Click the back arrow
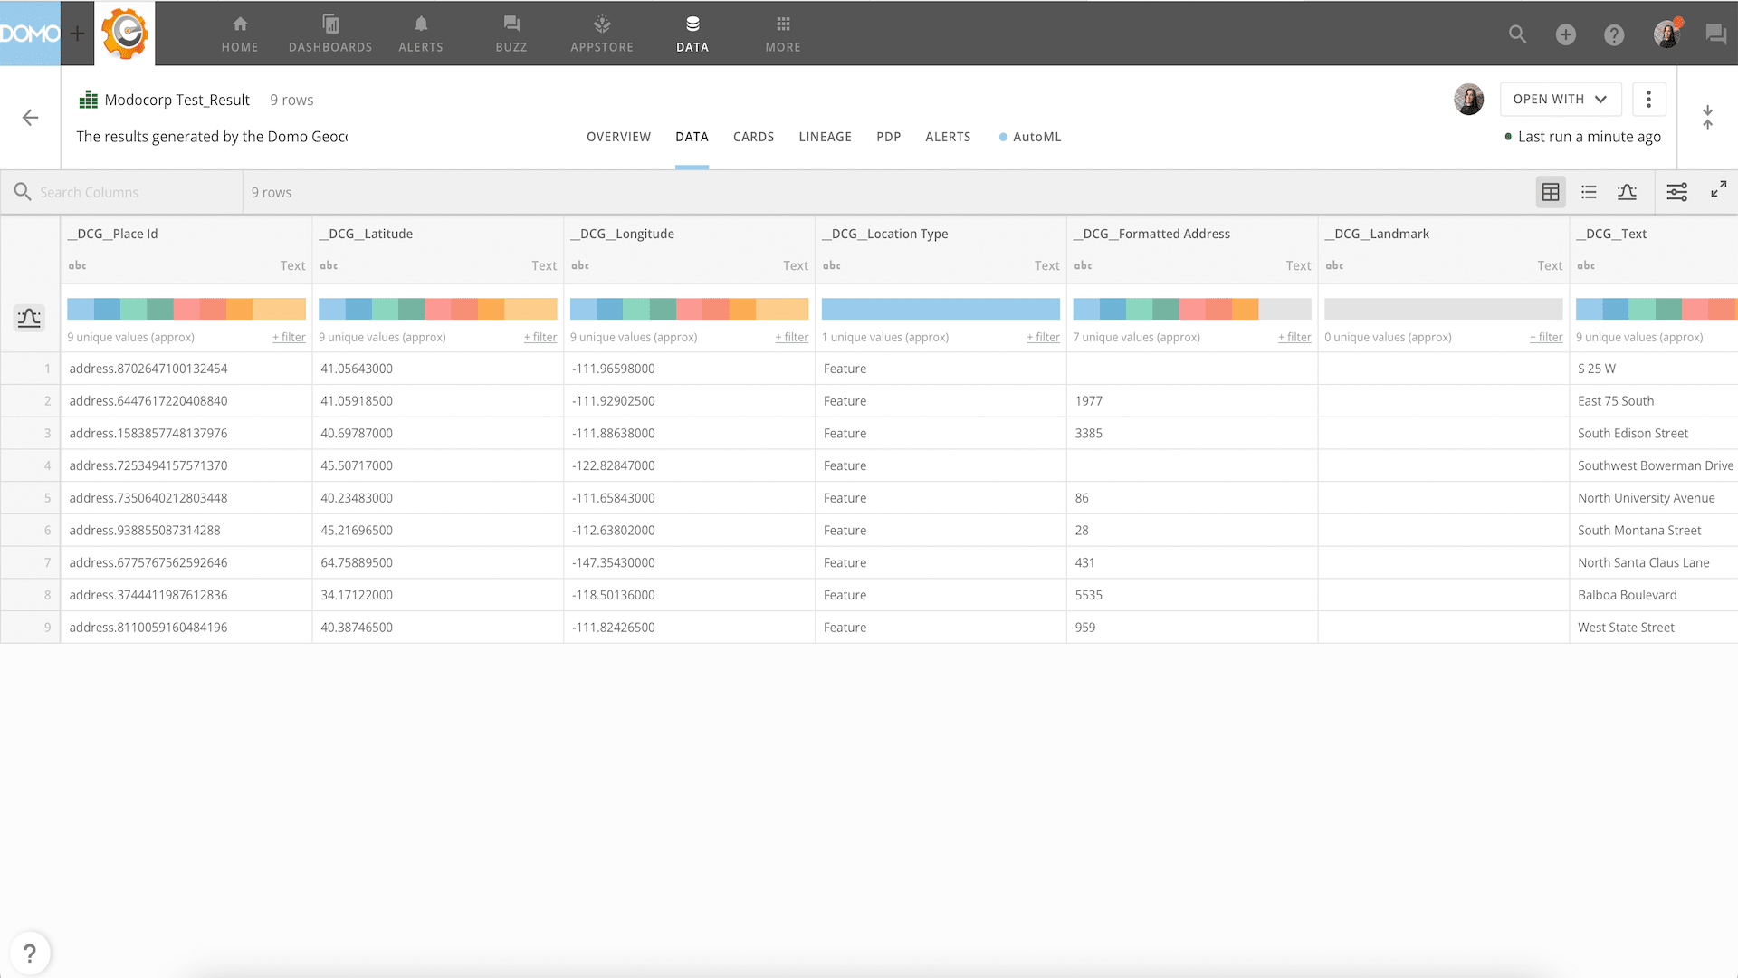 [30, 118]
